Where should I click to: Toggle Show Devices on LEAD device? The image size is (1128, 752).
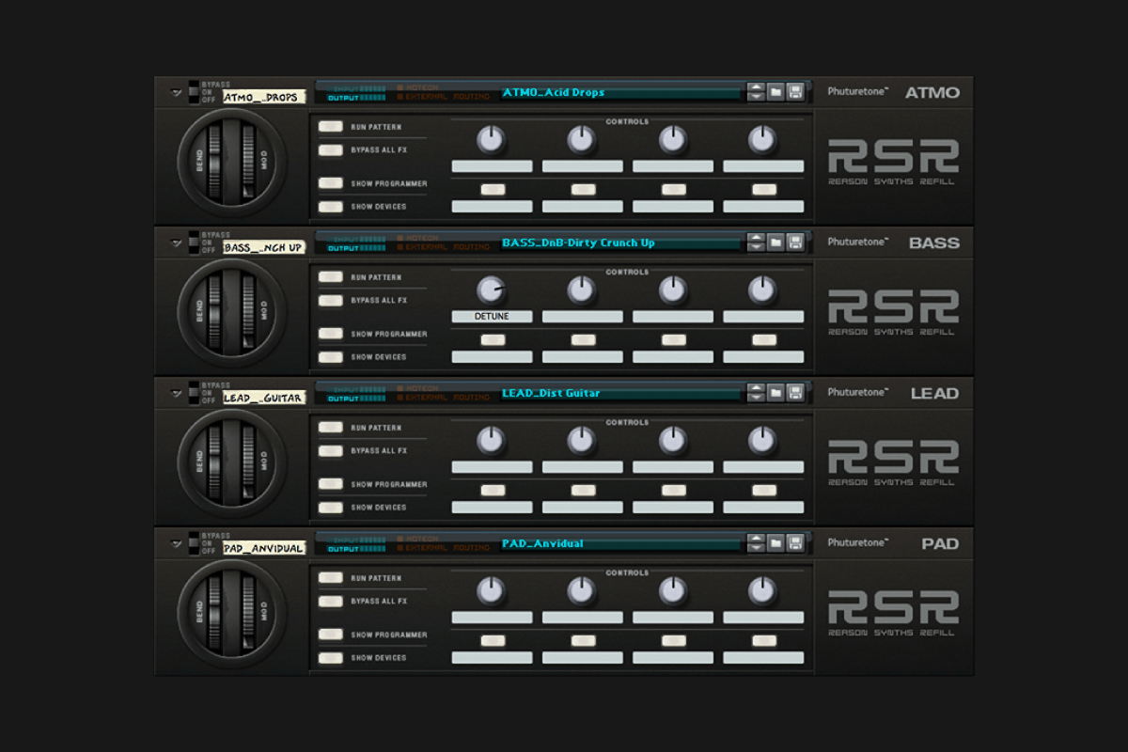330,508
